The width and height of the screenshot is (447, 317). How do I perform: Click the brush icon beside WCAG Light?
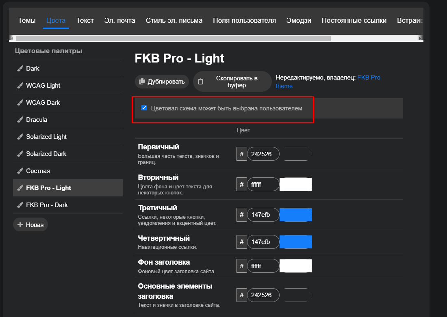point(20,86)
